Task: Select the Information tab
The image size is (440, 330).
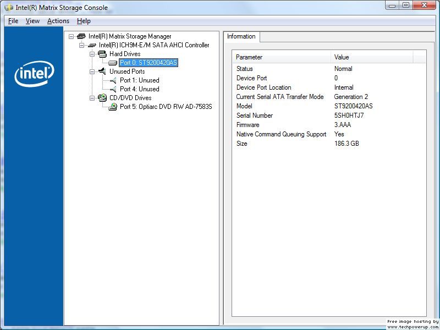Action: [x=241, y=36]
